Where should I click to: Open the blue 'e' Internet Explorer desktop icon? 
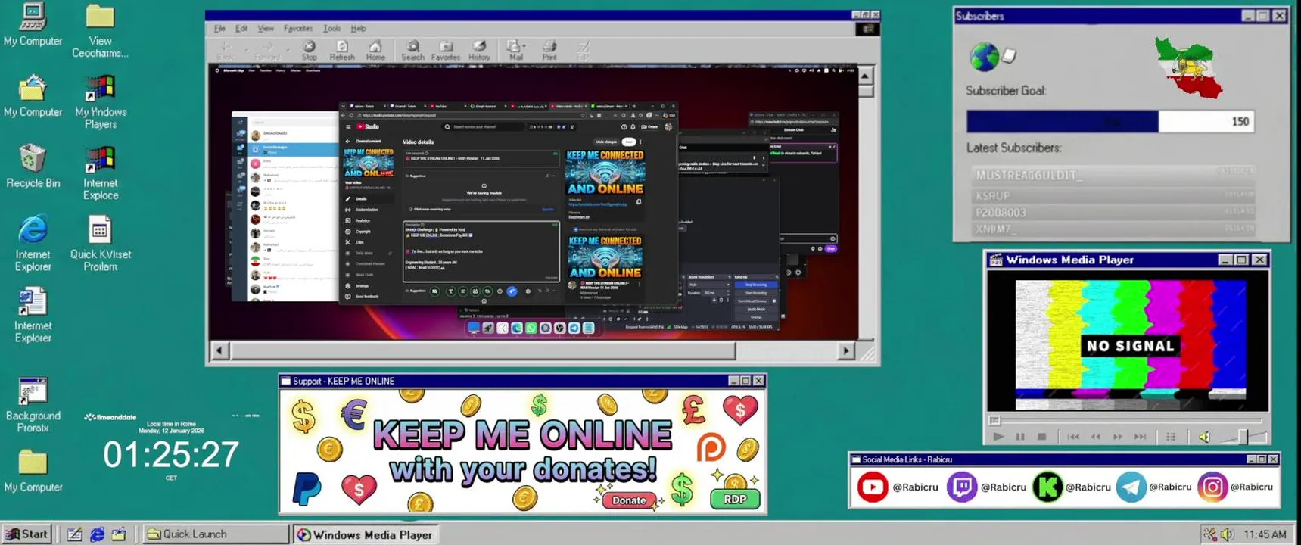tap(33, 244)
